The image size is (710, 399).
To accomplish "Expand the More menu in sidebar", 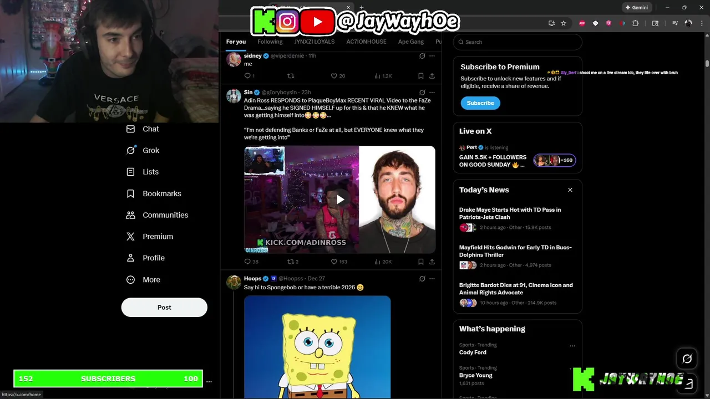I will 143,280.
